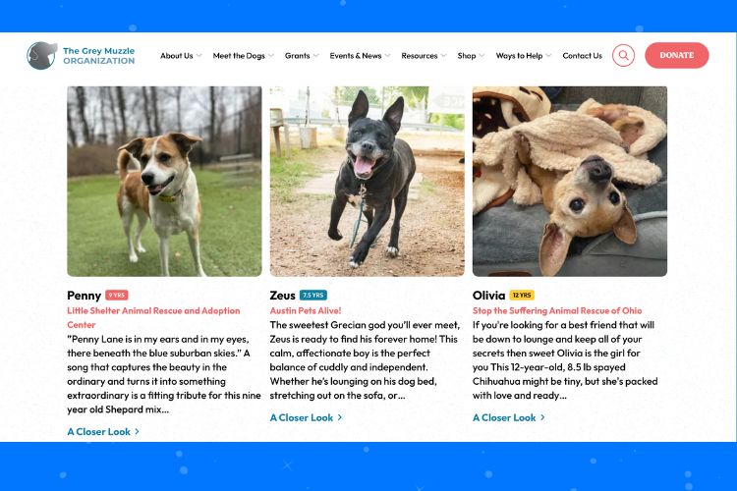Screen dimensions: 737x491
Task: Click the arrow beside Olivia's A Closer Look
Action: click(x=542, y=417)
